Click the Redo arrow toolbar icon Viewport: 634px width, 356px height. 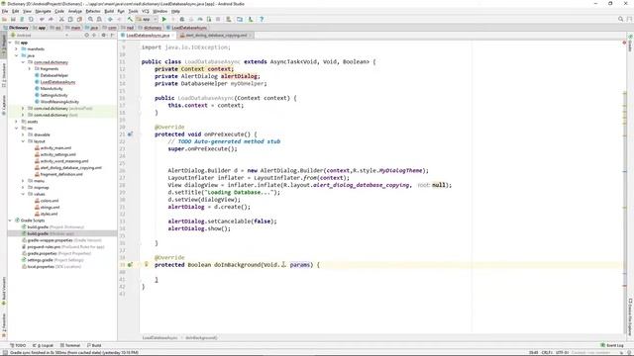[51, 19]
